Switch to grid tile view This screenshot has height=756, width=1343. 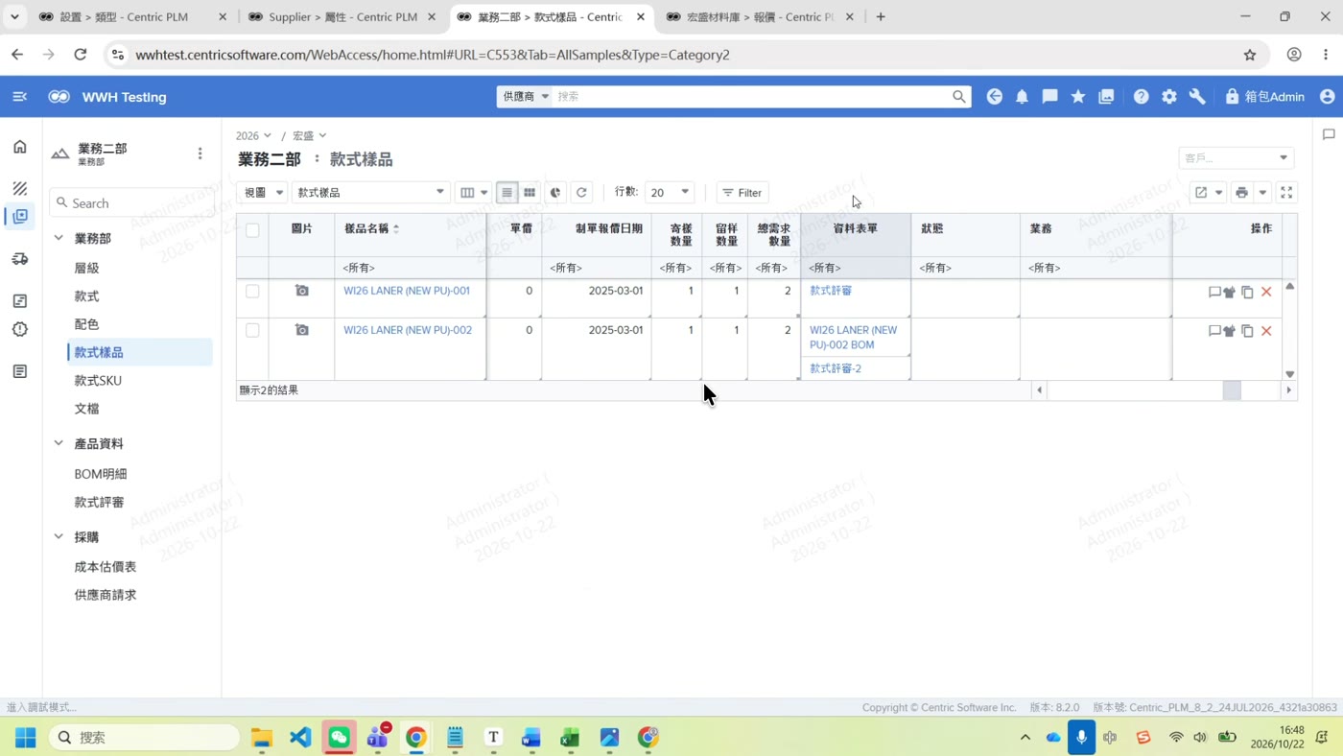tap(530, 193)
